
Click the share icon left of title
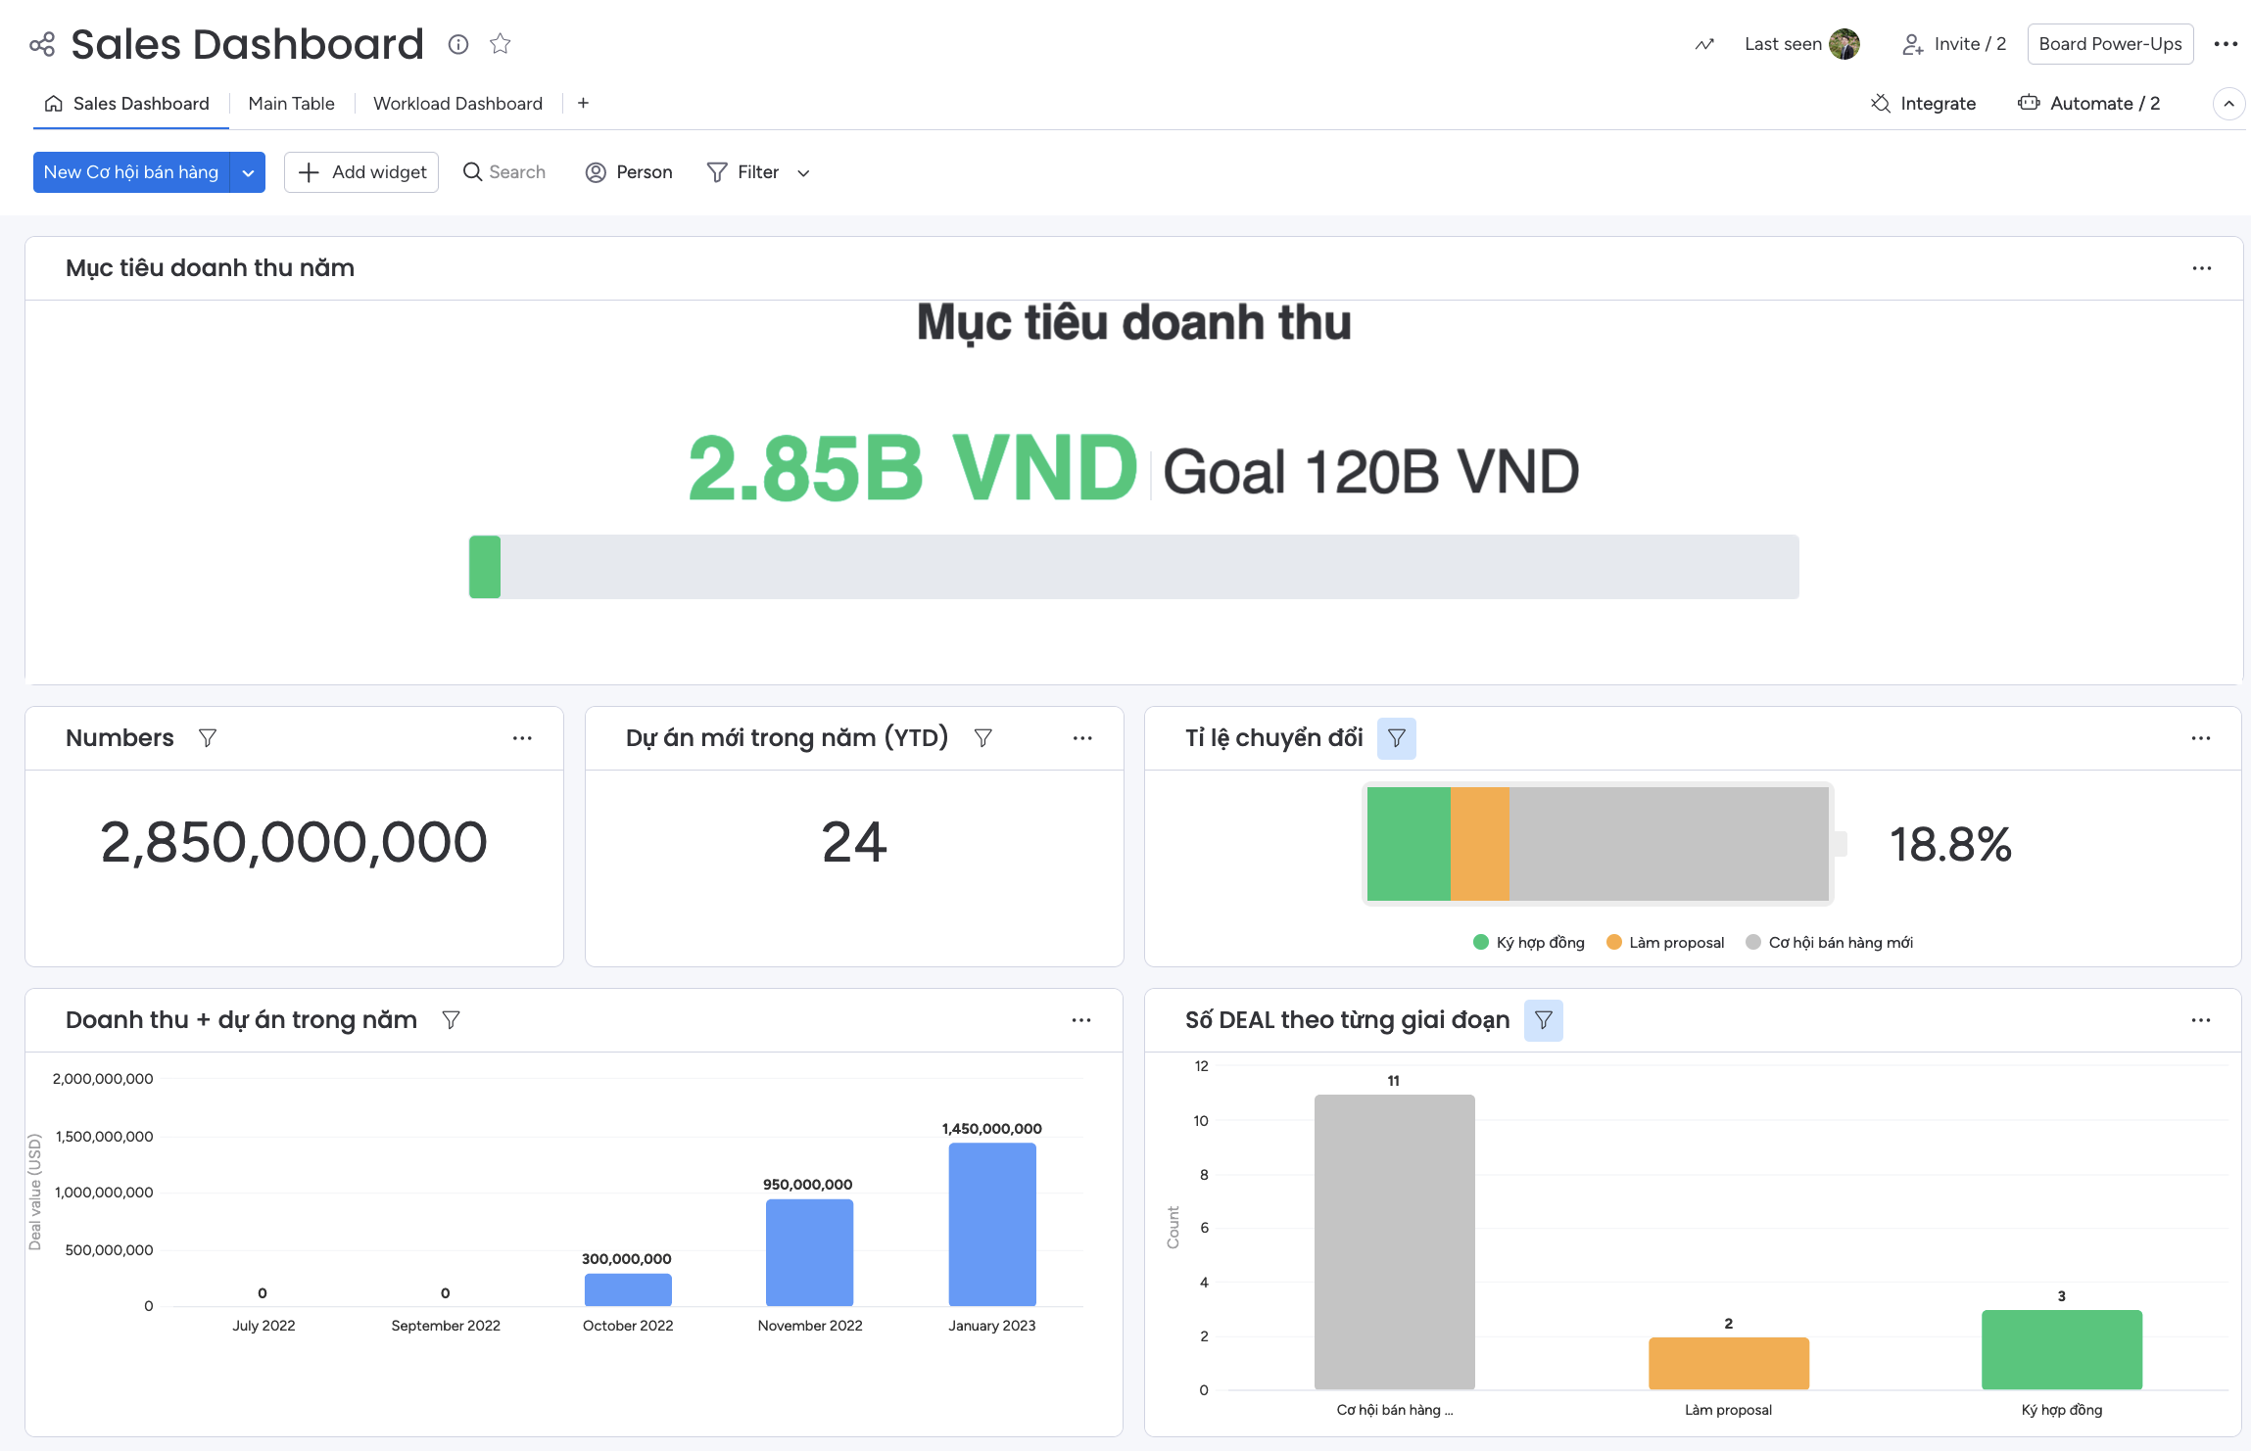tap(42, 44)
